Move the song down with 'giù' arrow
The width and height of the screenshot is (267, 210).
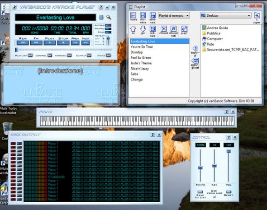click(143, 29)
